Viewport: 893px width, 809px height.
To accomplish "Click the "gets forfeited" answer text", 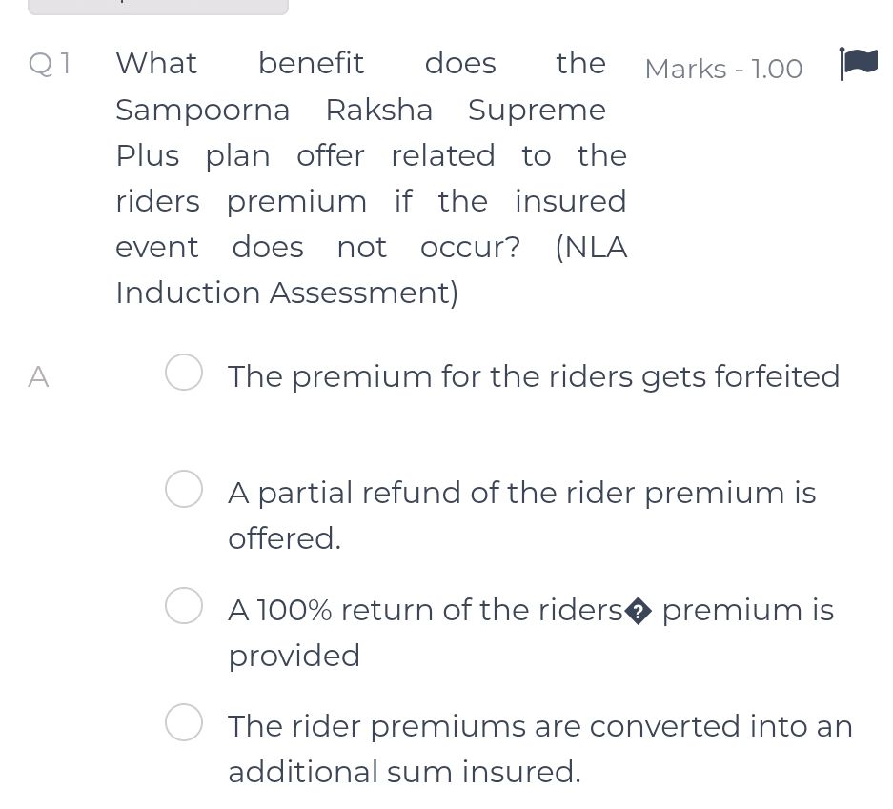I will (x=534, y=376).
